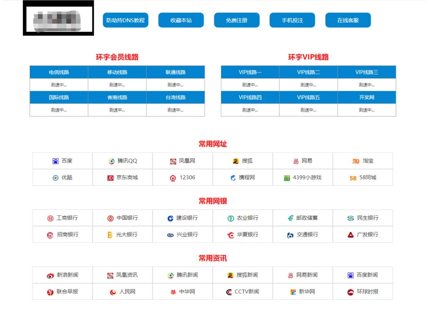Open 在线客服 online support
This screenshot has width=435, height=310.
click(x=348, y=20)
